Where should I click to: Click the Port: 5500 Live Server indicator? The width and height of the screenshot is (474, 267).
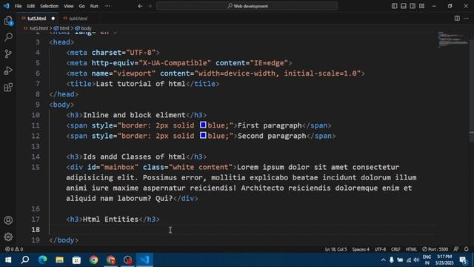pyautogui.click(x=435, y=249)
